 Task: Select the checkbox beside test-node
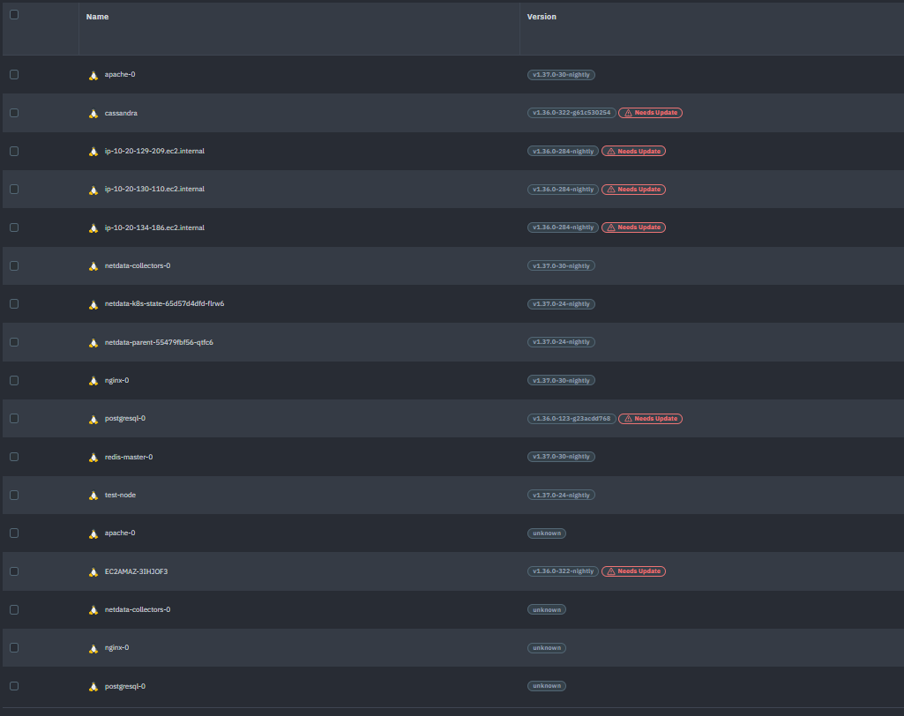[x=13, y=495]
